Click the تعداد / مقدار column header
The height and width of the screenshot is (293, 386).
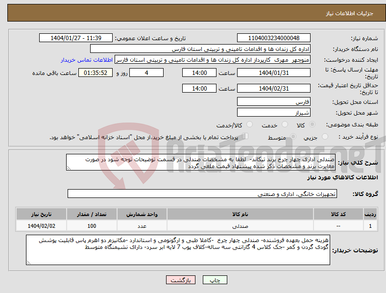point(92,214)
